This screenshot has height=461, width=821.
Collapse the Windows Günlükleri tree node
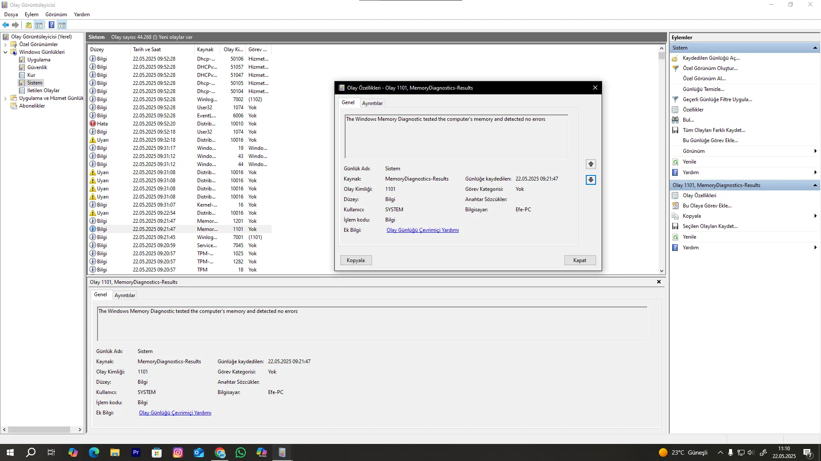click(x=5, y=52)
